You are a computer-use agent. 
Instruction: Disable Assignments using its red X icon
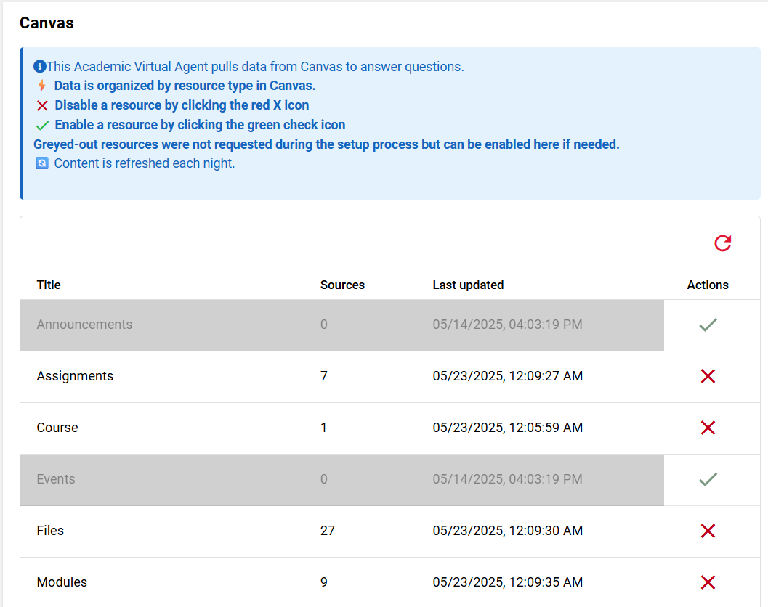pos(708,376)
